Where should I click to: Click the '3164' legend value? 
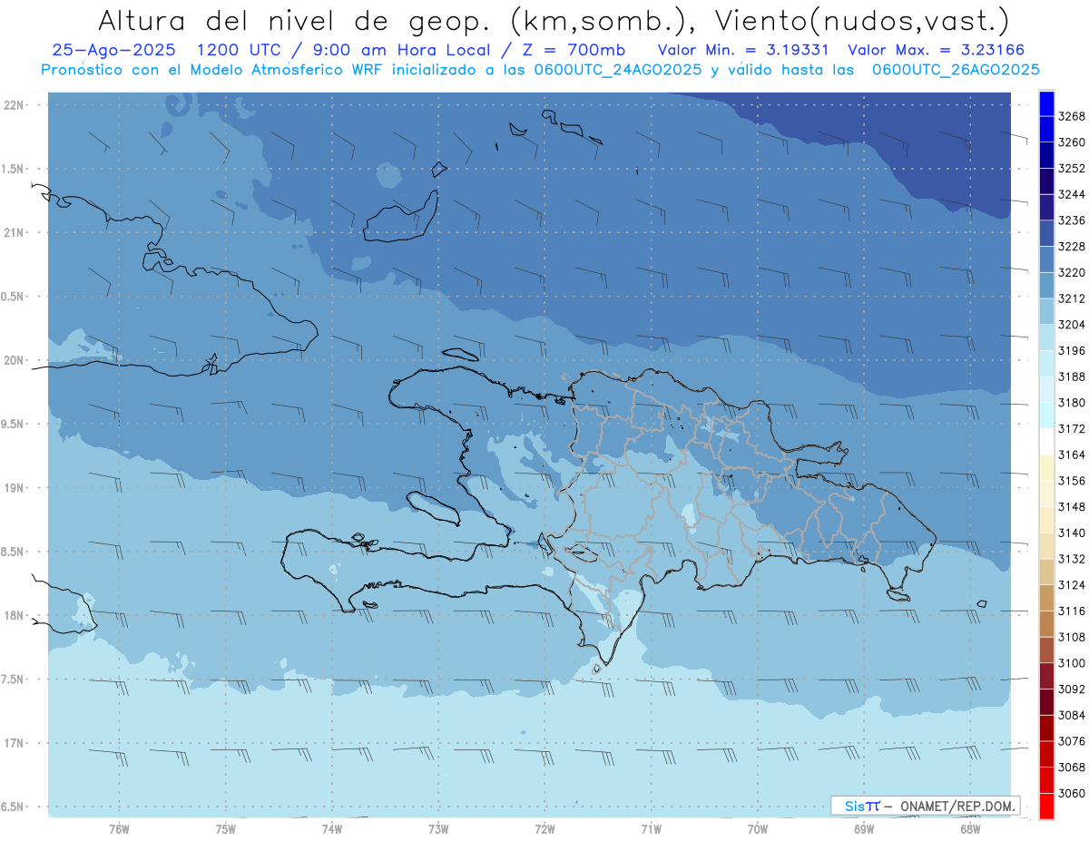tap(1072, 455)
